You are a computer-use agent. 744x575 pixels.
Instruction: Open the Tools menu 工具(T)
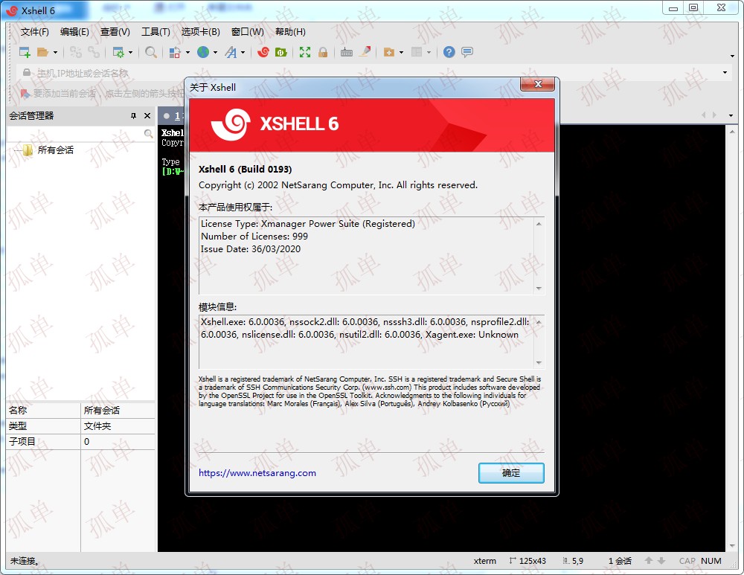(155, 32)
